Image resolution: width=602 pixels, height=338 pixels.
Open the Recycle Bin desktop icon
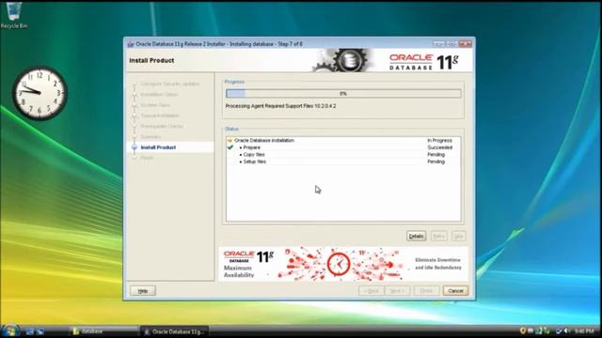pyautogui.click(x=14, y=15)
